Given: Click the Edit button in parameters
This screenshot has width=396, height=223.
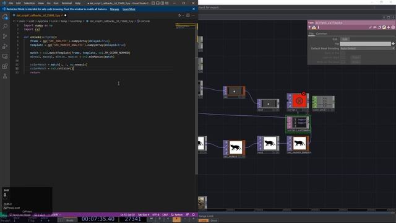Looking at the screenshot, I should (x=345, y=39).
